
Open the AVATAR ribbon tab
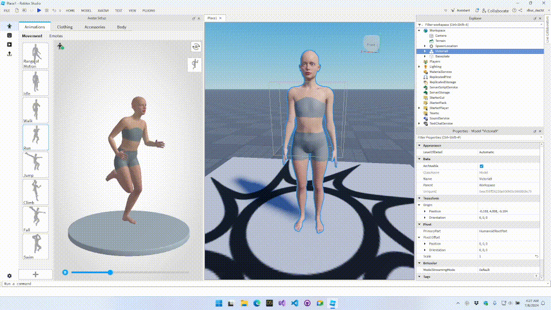pyautogui.click(x=103, y=10)
